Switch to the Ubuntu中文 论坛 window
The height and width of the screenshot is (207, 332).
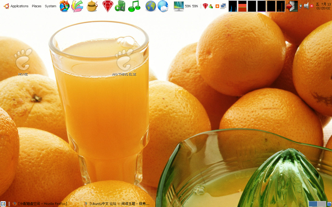click(117, 204)
